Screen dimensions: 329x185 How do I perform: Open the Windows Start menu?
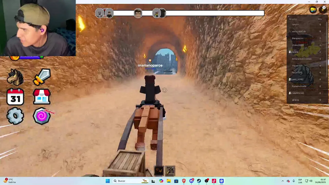point(108,181)
